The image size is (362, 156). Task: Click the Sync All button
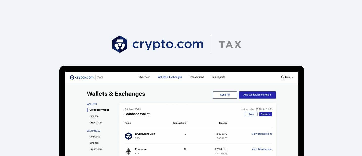[225, 95]
